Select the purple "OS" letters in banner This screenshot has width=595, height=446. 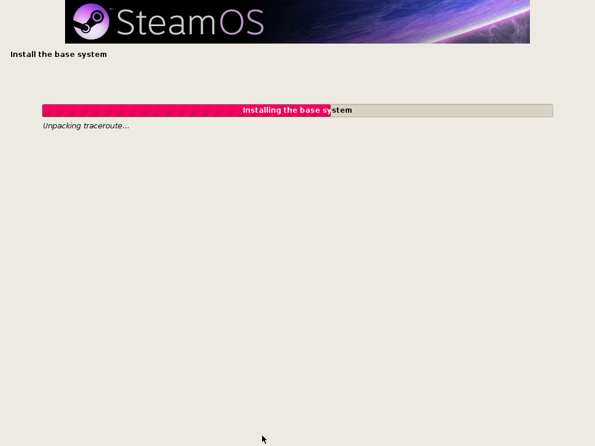pyautogui.click(x=242, y=23)
